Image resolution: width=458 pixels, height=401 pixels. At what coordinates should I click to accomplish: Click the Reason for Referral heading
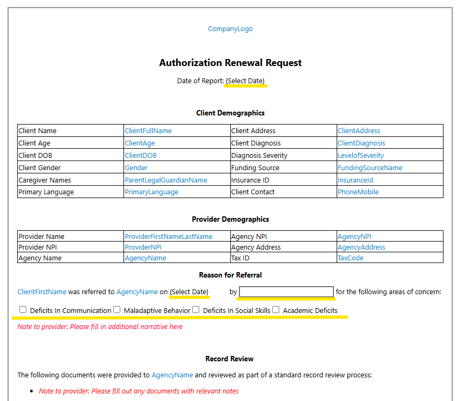click(230, 275)
